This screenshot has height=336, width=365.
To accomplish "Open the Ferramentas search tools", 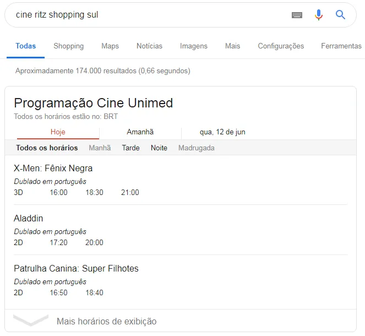I will [x=341, y=46].
